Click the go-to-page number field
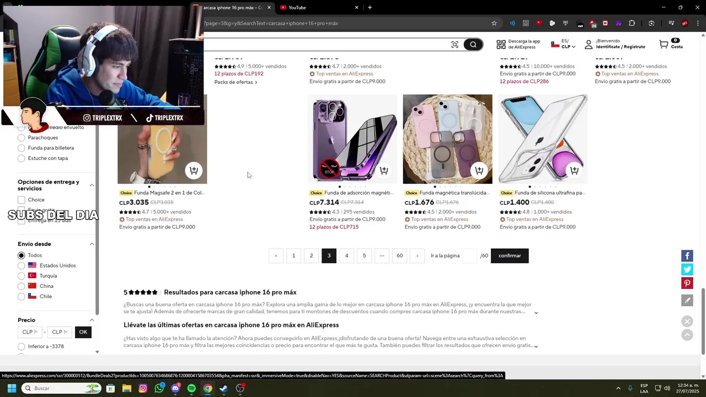This screenshot has width=706, height=397. (470, 256)
